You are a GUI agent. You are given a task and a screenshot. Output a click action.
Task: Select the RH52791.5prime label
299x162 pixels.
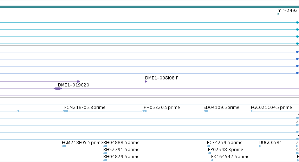(x=121, y=150)
